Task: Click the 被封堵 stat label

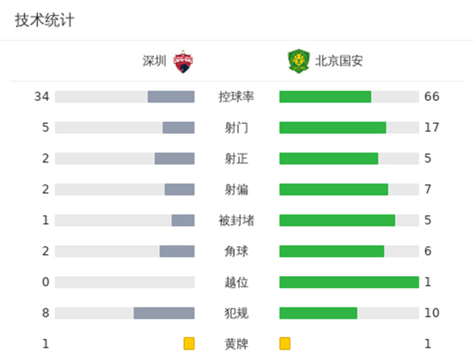Action: pyautogui.click(x=236, y=220)
